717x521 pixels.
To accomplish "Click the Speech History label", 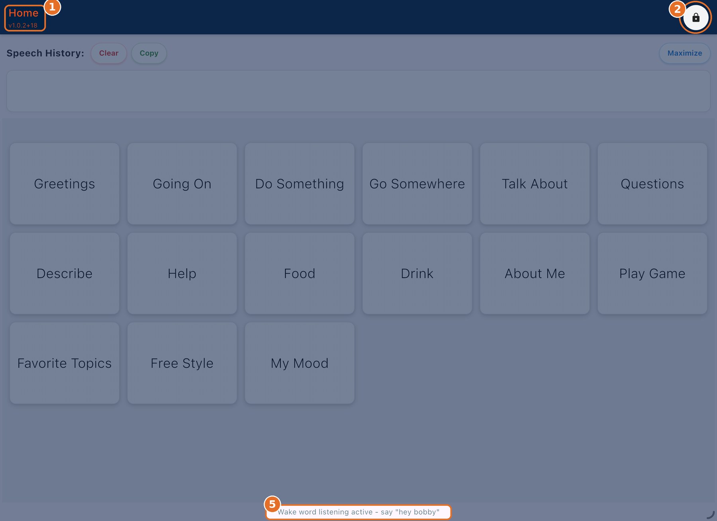I will point(45,53).
